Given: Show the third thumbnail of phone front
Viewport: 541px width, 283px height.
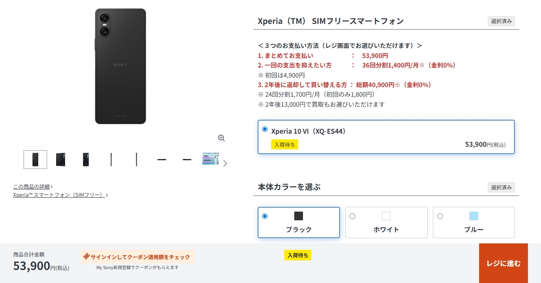Looking at the screenshot, I should [x=86, y=159].
